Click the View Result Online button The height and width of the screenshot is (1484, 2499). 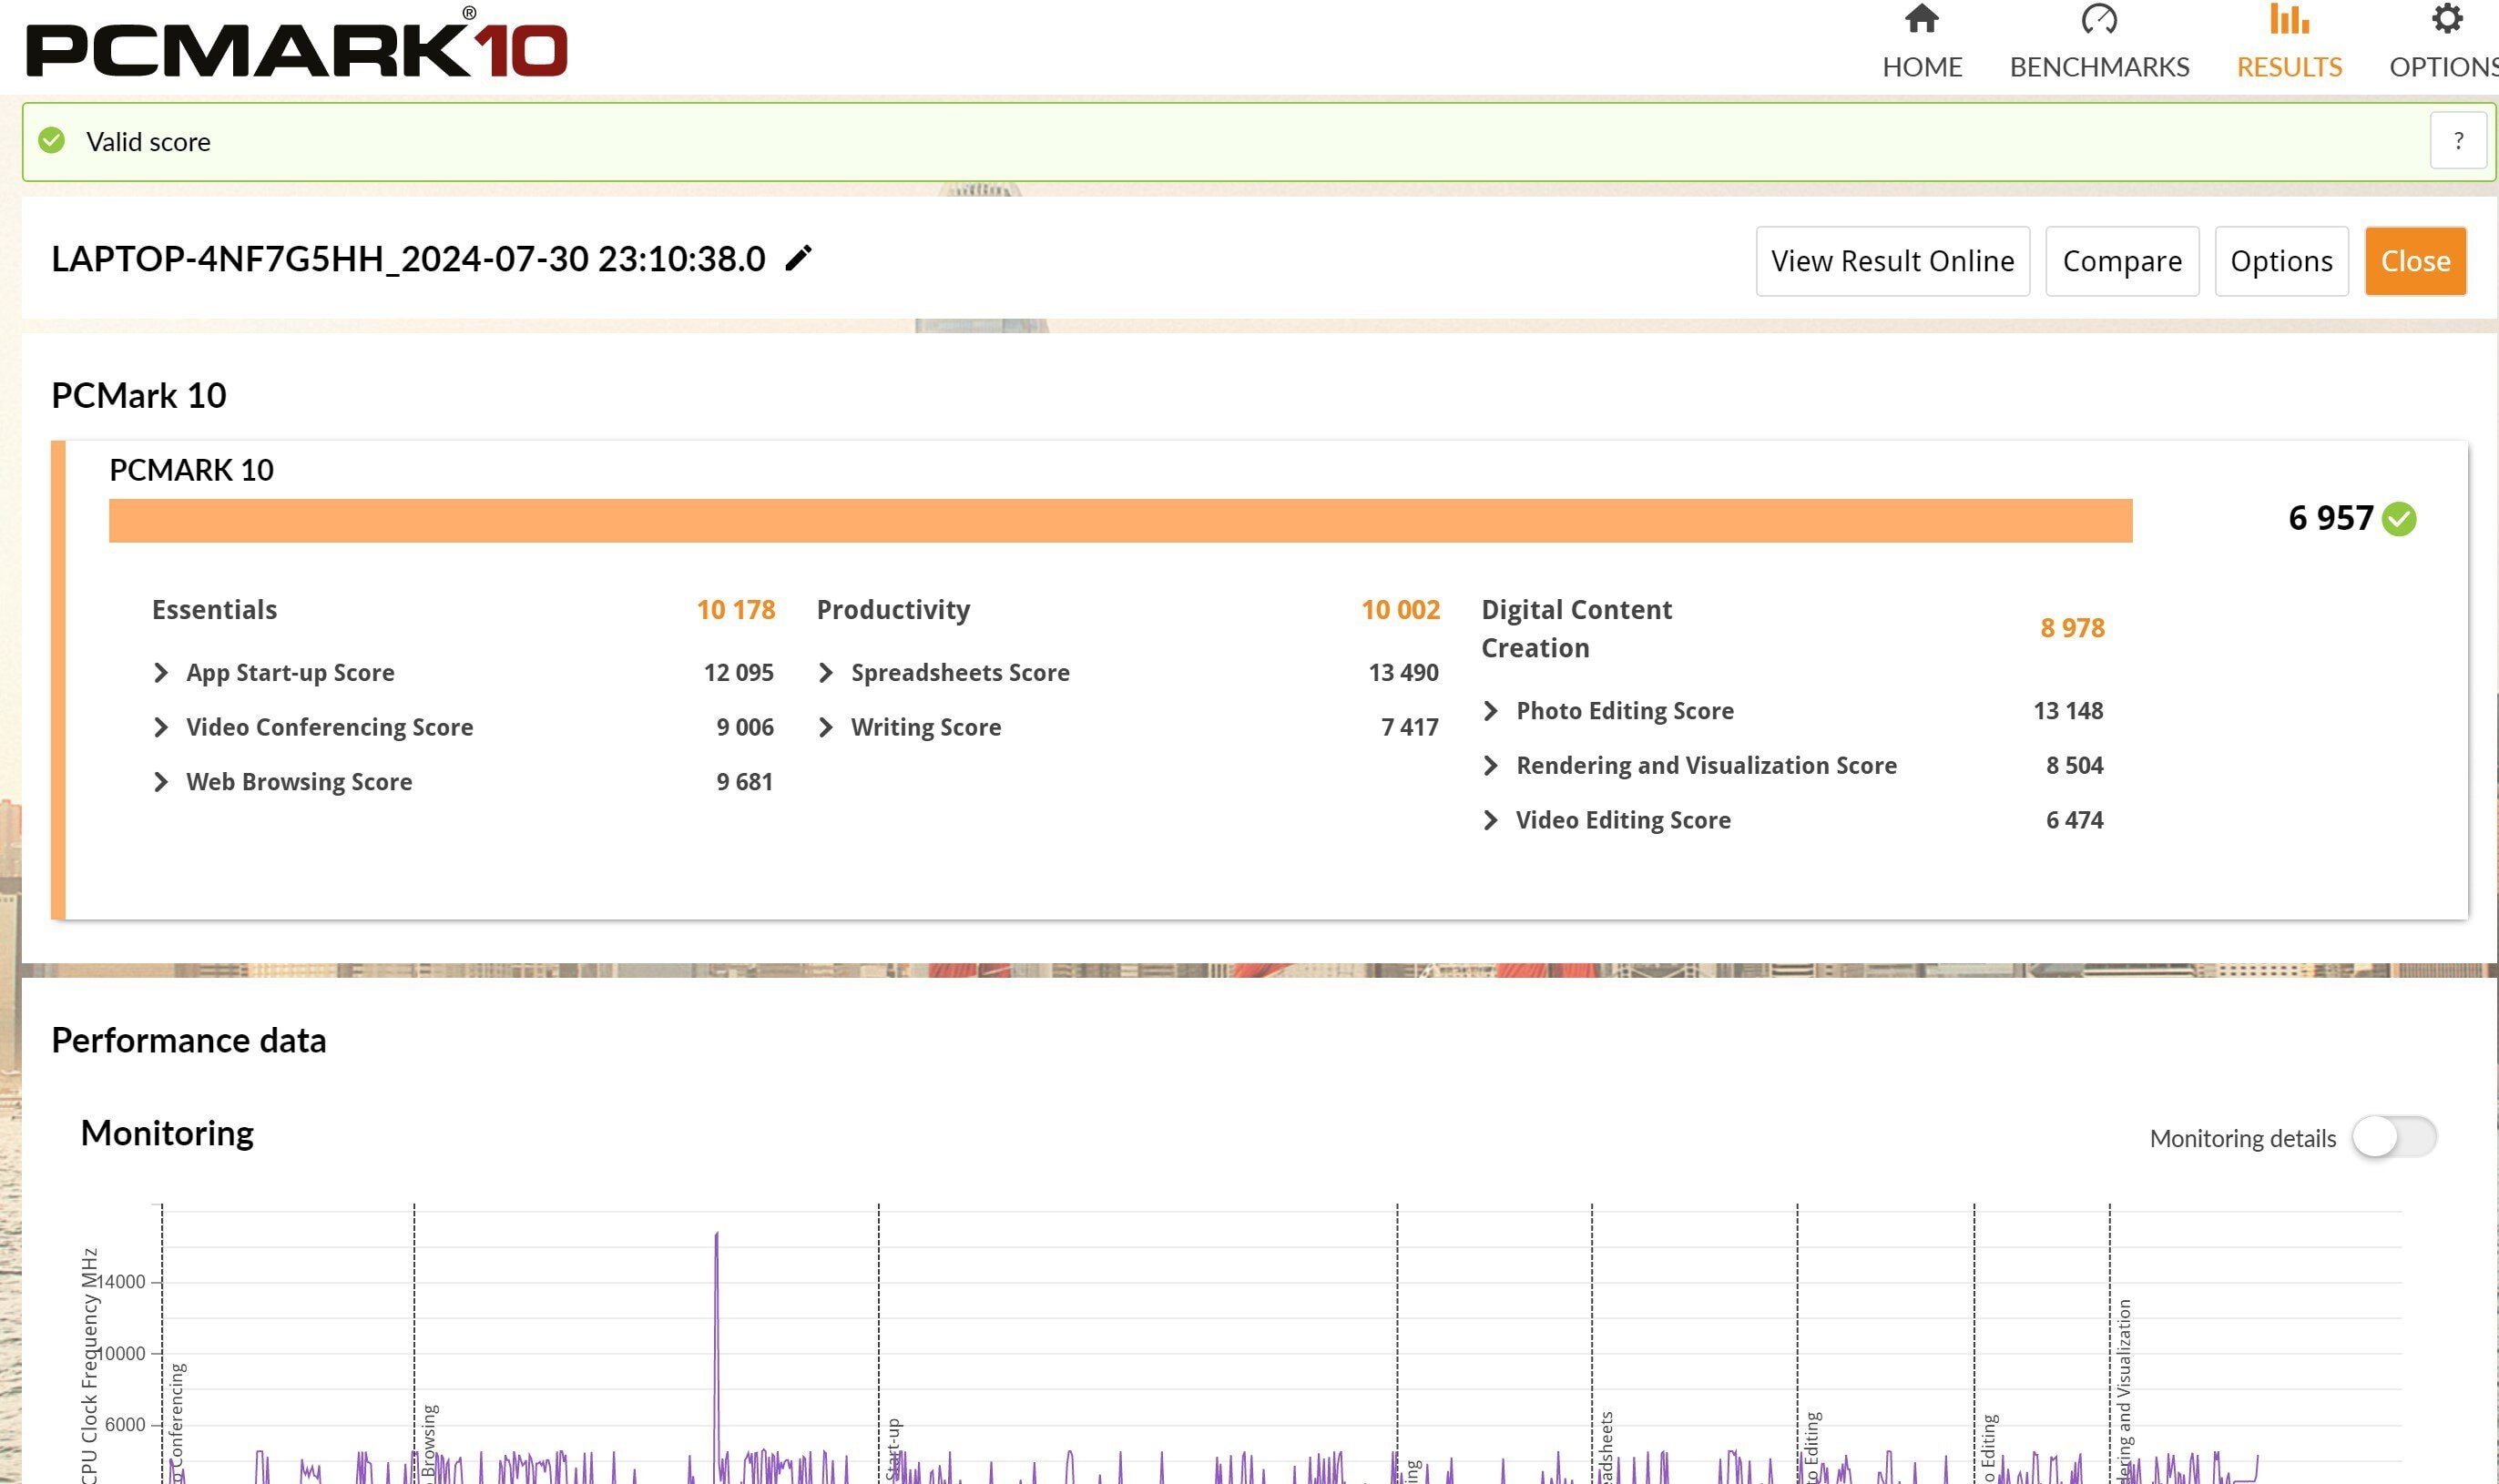[1892, 261]
